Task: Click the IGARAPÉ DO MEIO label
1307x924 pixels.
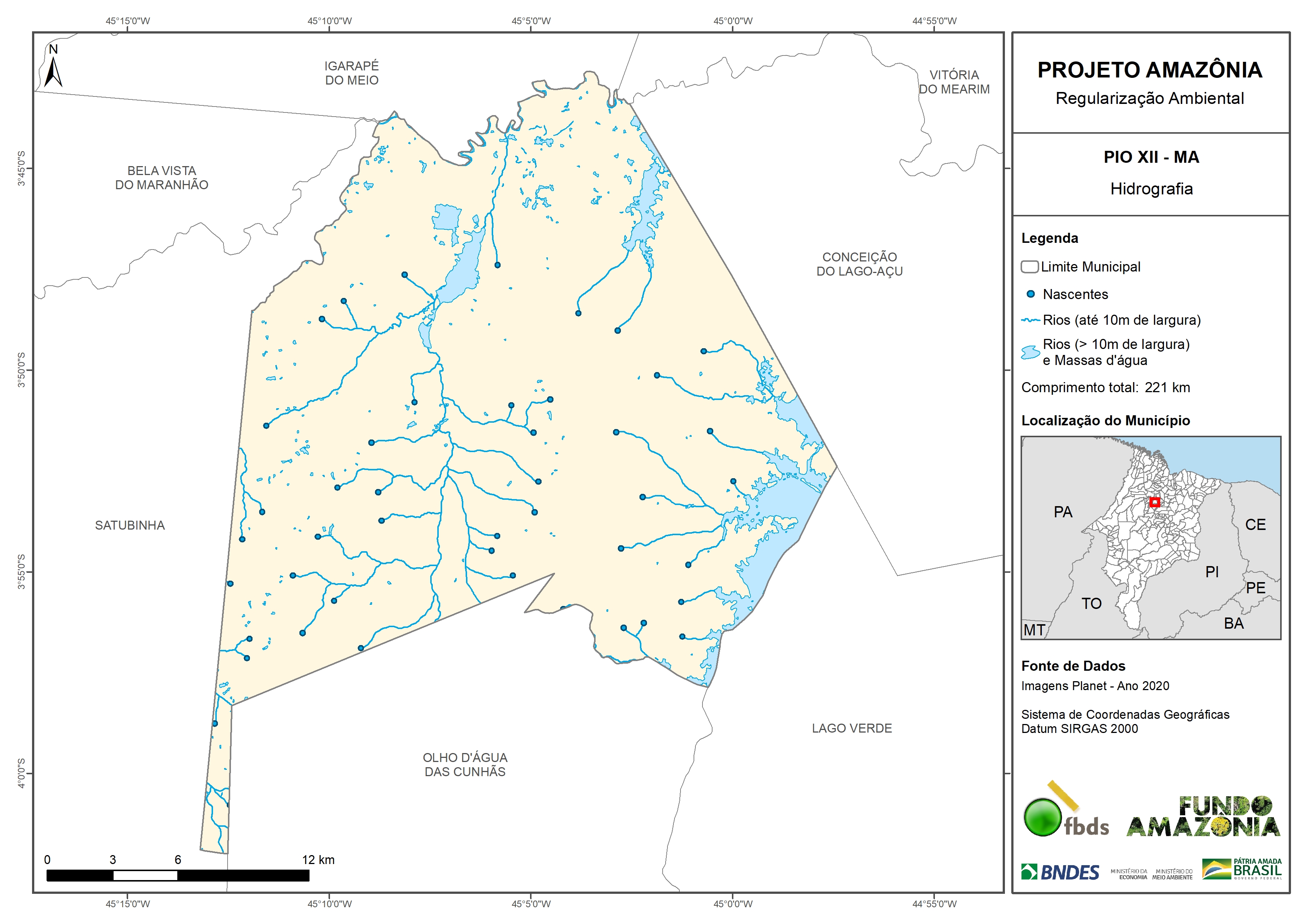Action: (351, 73)
